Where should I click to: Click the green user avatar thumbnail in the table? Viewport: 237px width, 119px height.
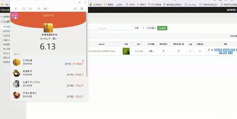[x=126, y=51]
